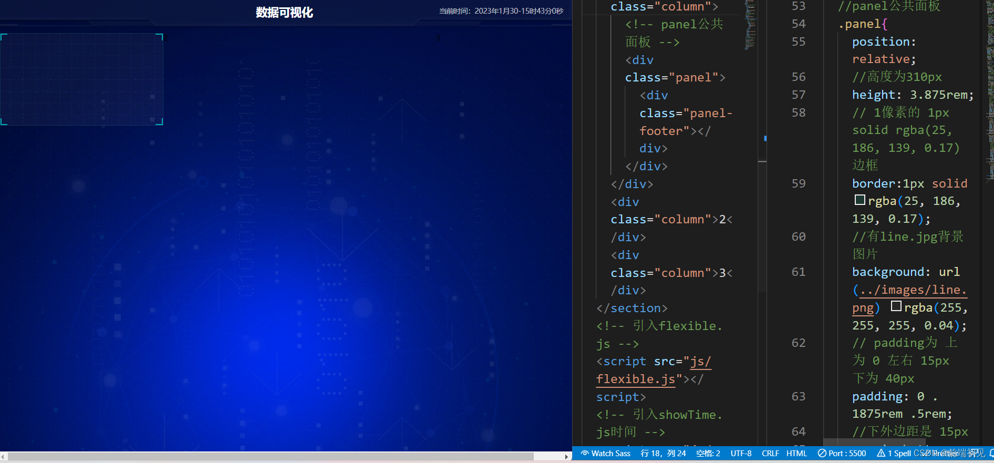Change indentation via 空格: 2
The image size is (994, 463).
click(x=708, y=453)
